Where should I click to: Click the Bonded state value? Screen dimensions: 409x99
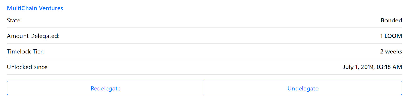pos(391,20)
